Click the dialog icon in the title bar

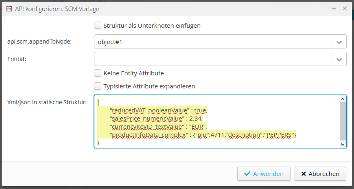[9, 8]
